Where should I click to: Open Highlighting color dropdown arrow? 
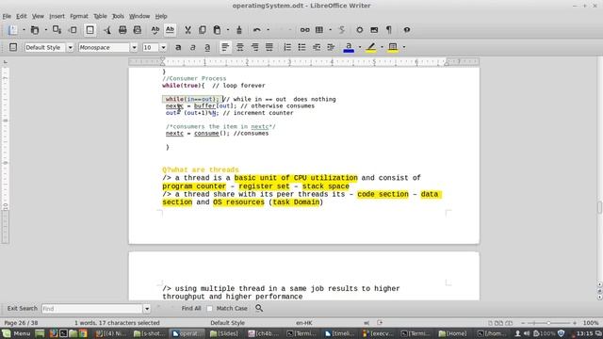tap(382, 47)
